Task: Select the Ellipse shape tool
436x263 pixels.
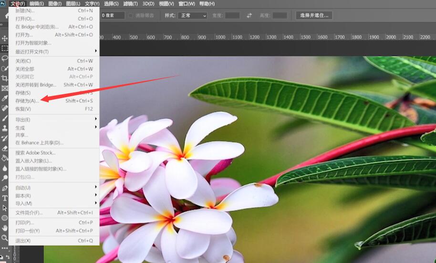Action: [4, 218]
